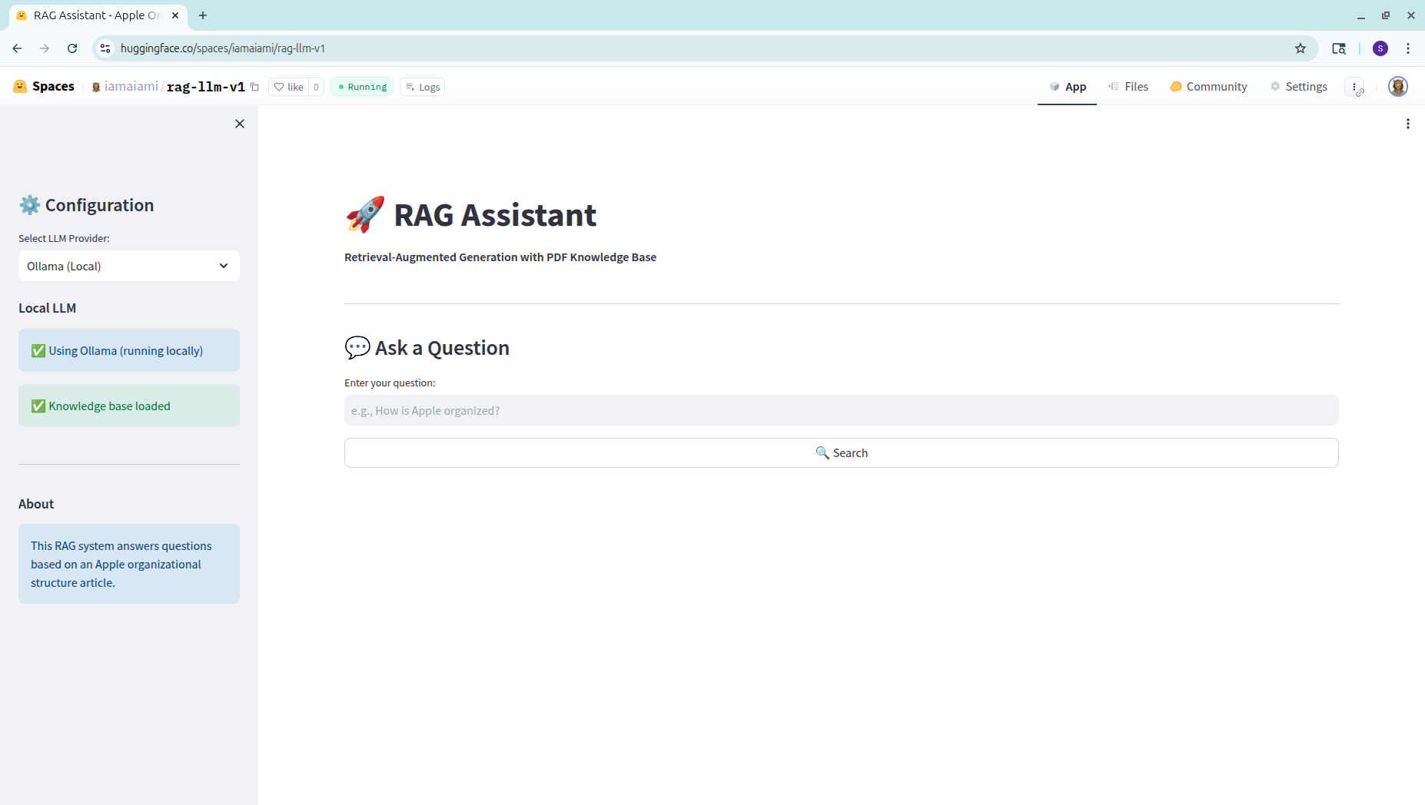Close the Configuration sidebar with X
1425x805 pixels.
pos(240,124)
